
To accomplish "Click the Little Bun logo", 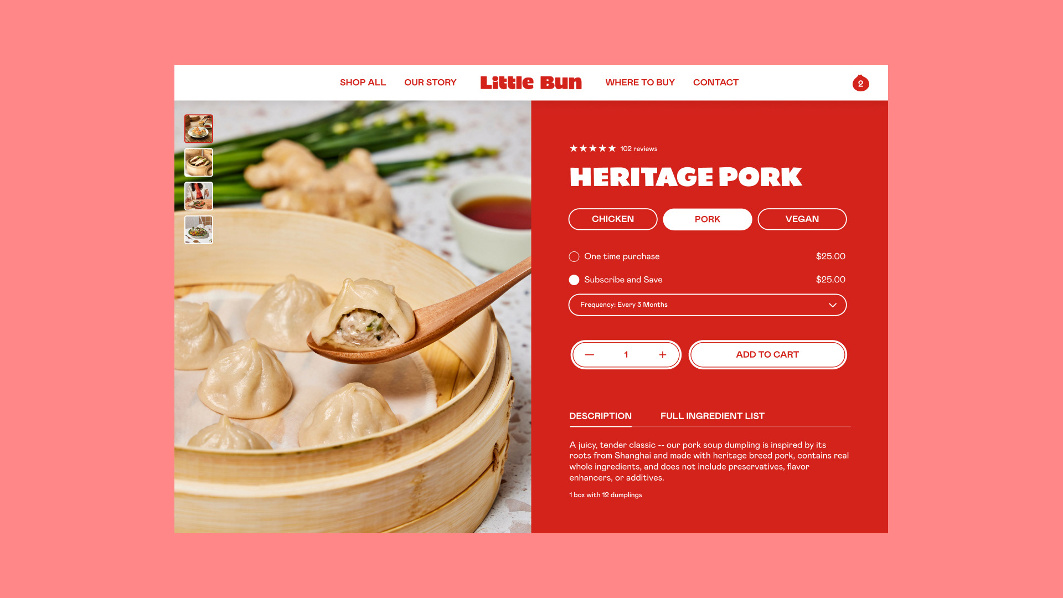I will [531, 83].
